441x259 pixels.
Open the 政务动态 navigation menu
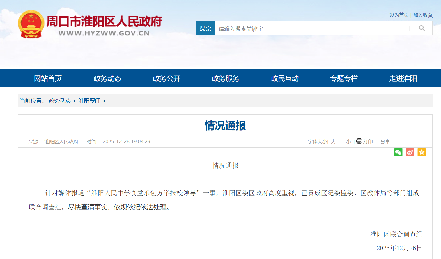[x=107, y=78]
